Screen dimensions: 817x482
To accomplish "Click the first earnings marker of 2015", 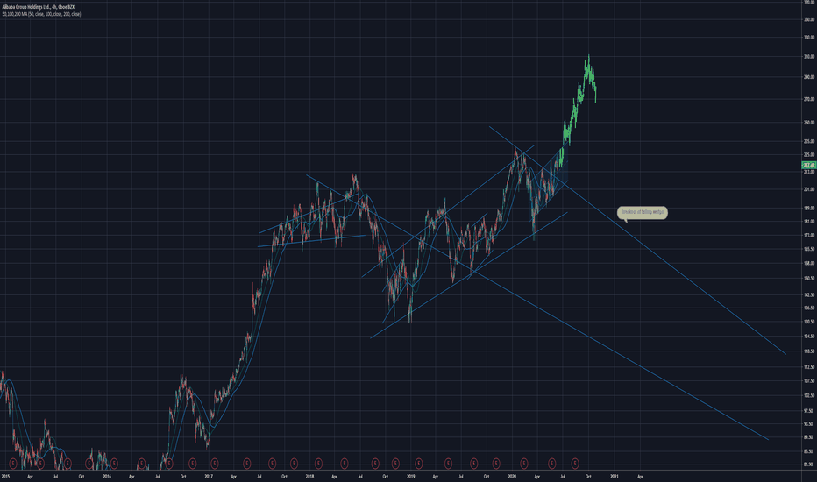I will (13, 464).
